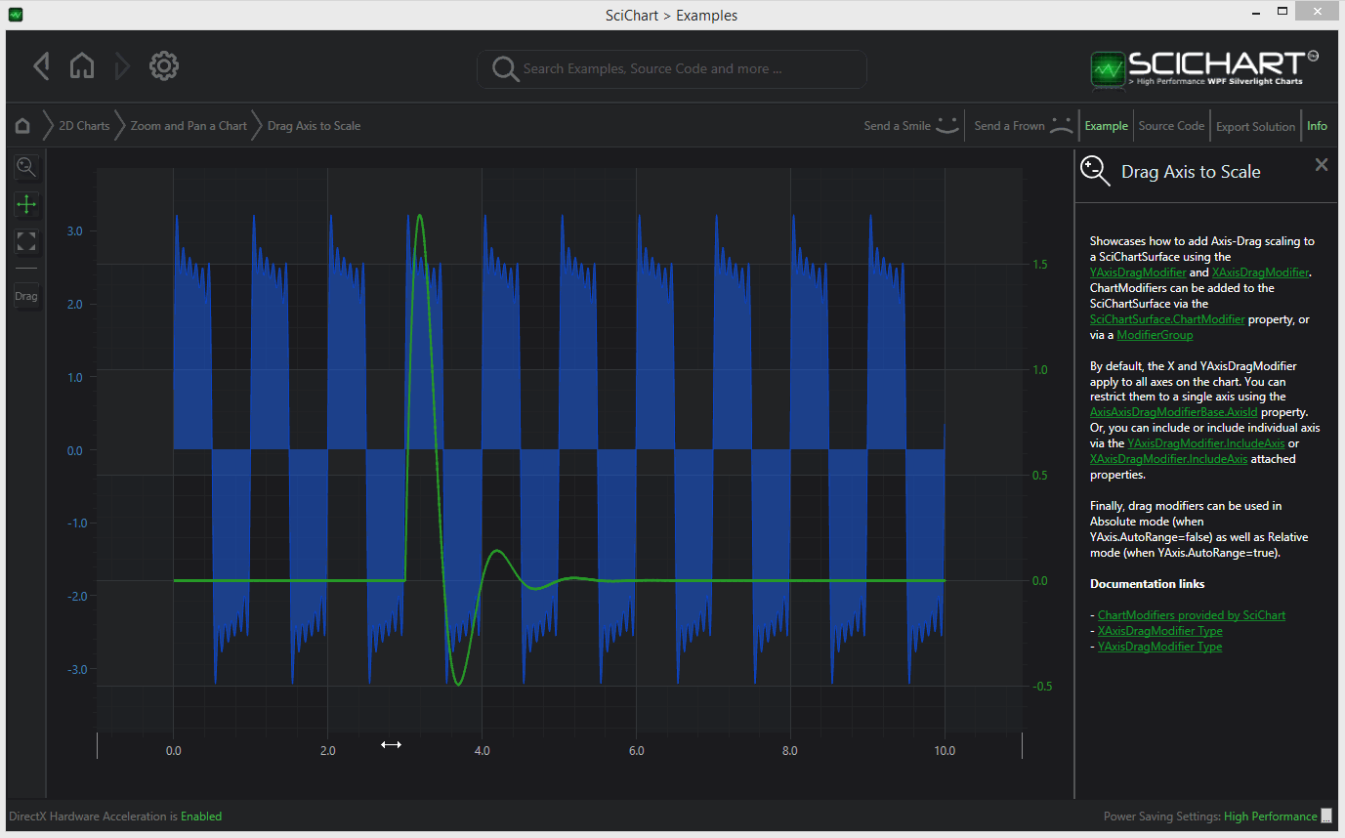Open the SciChartSurface.ChartModifier link
1345x838 pixels.
tap(1167, 319)
